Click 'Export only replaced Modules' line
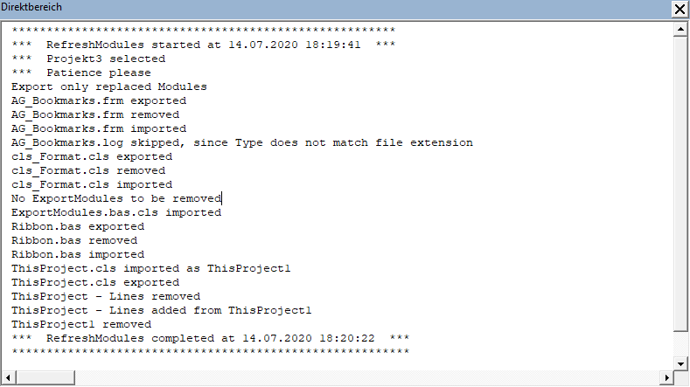690x387 pixels. coord(109,86)
